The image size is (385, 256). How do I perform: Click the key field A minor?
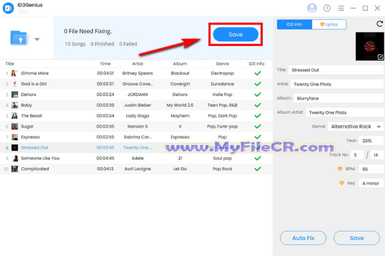coord(371,183)
